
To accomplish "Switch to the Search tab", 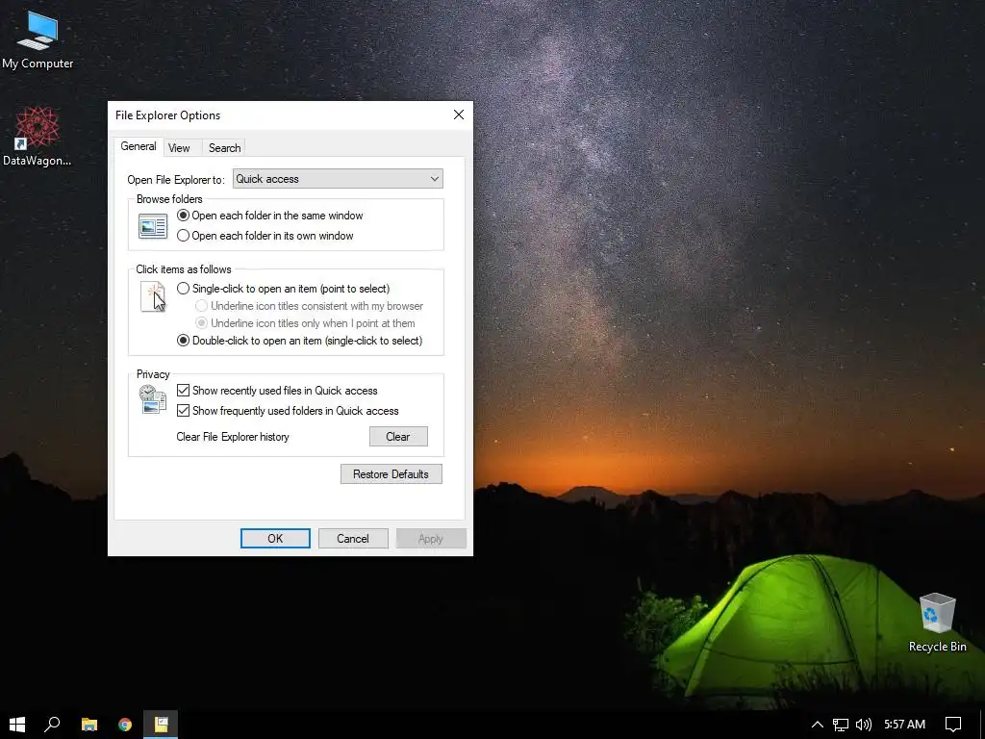I will click(224, 148).
